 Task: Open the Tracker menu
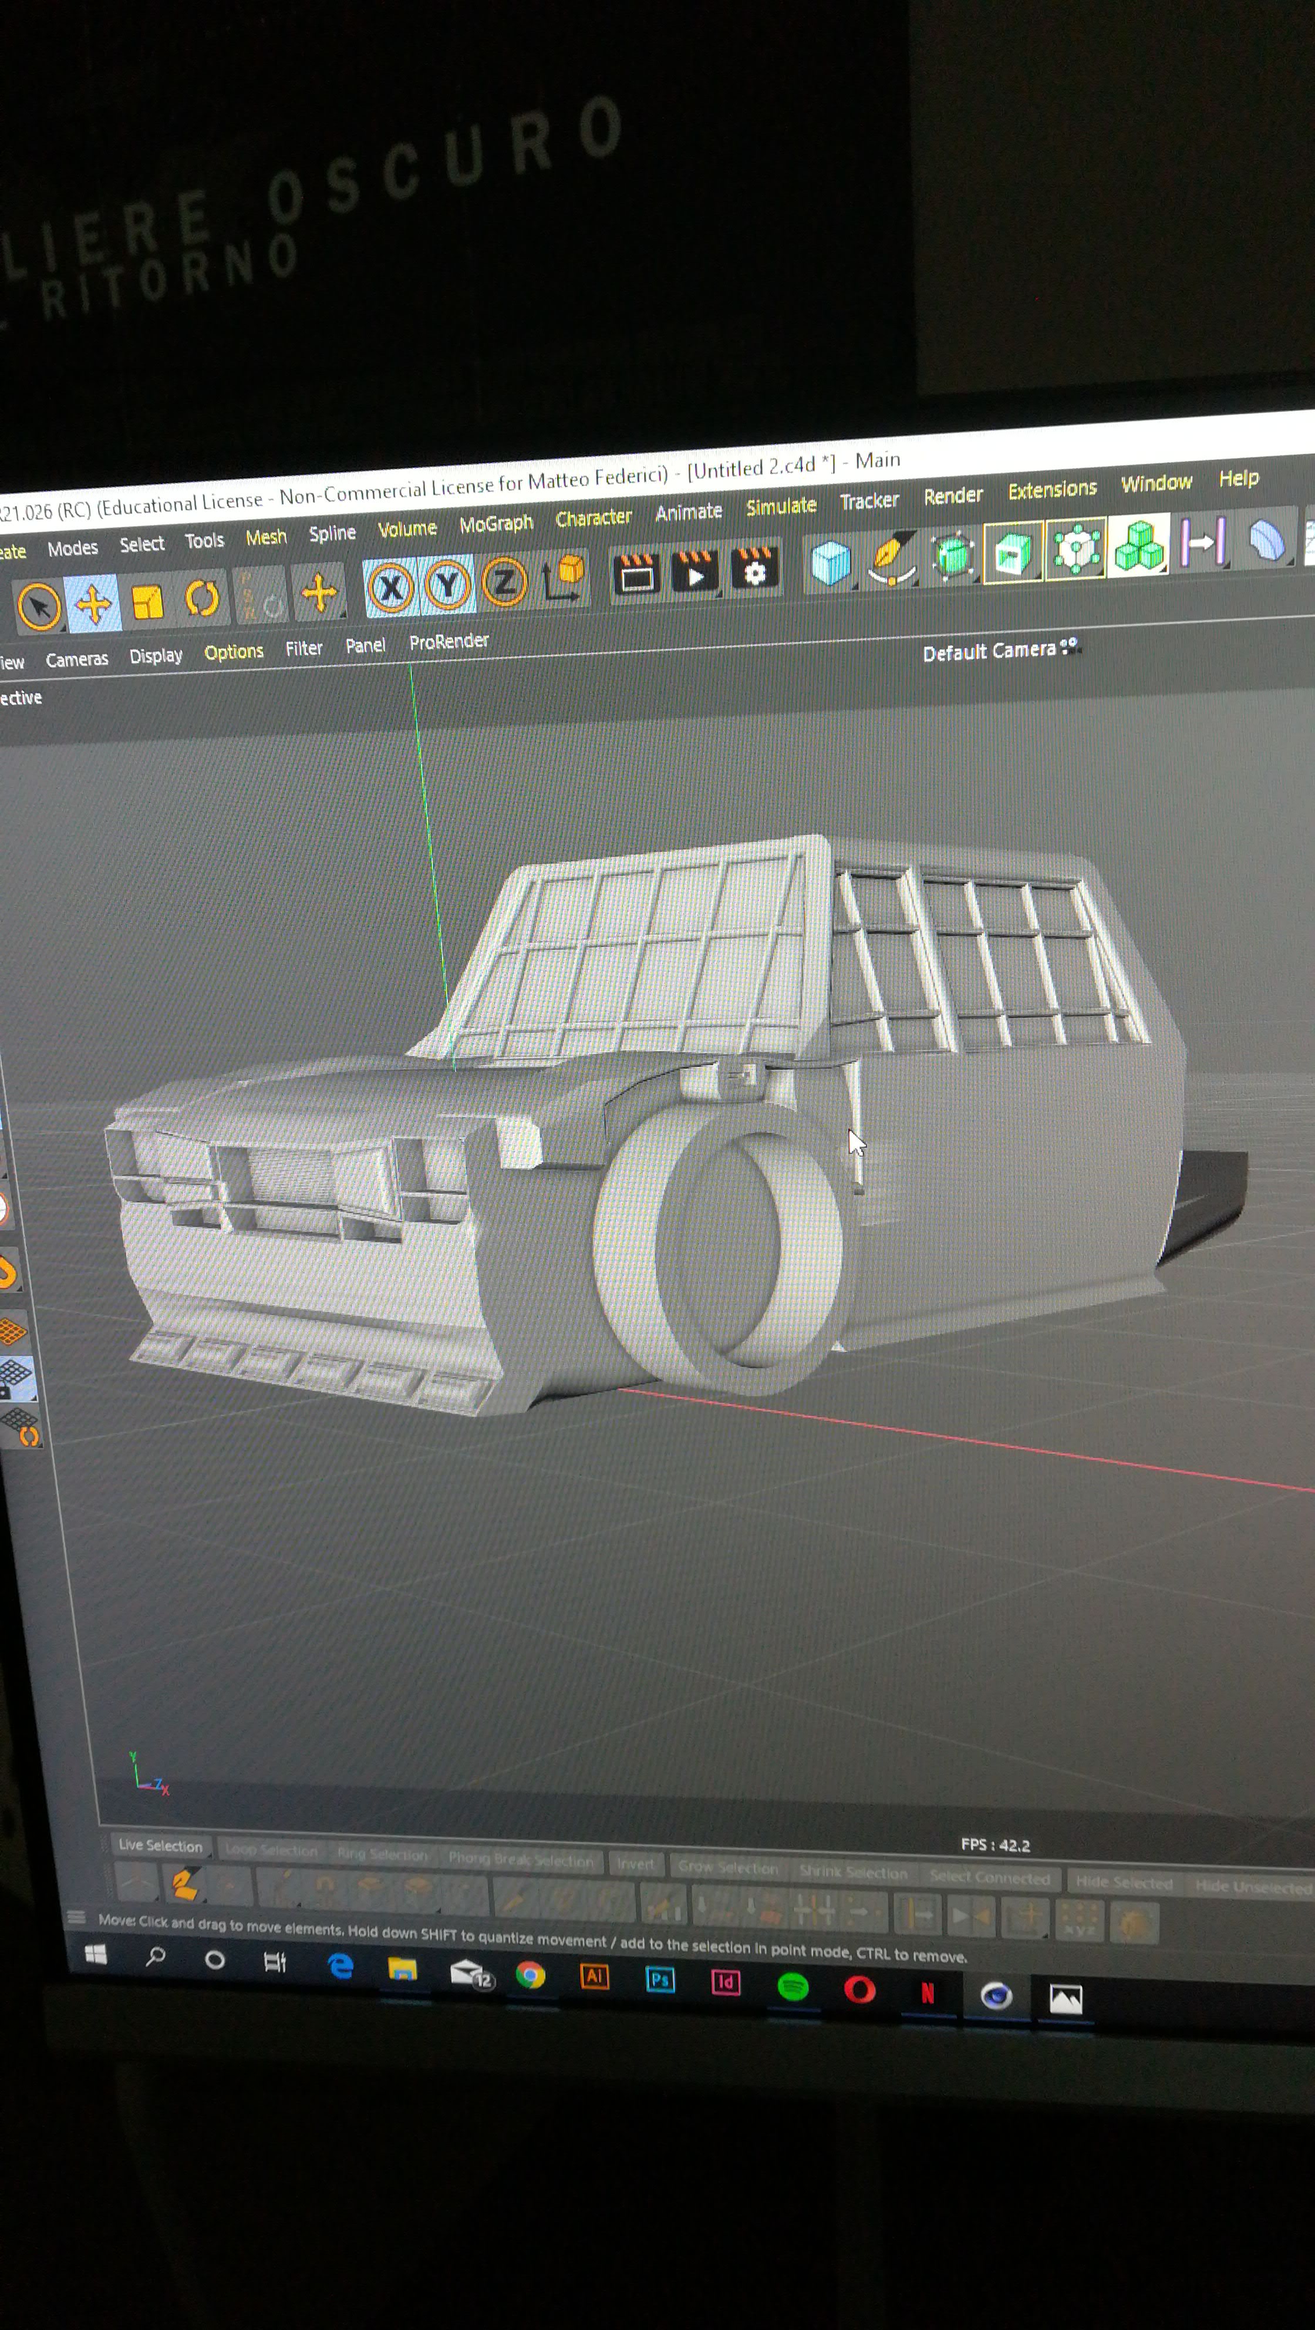click(x=869, y=500)
